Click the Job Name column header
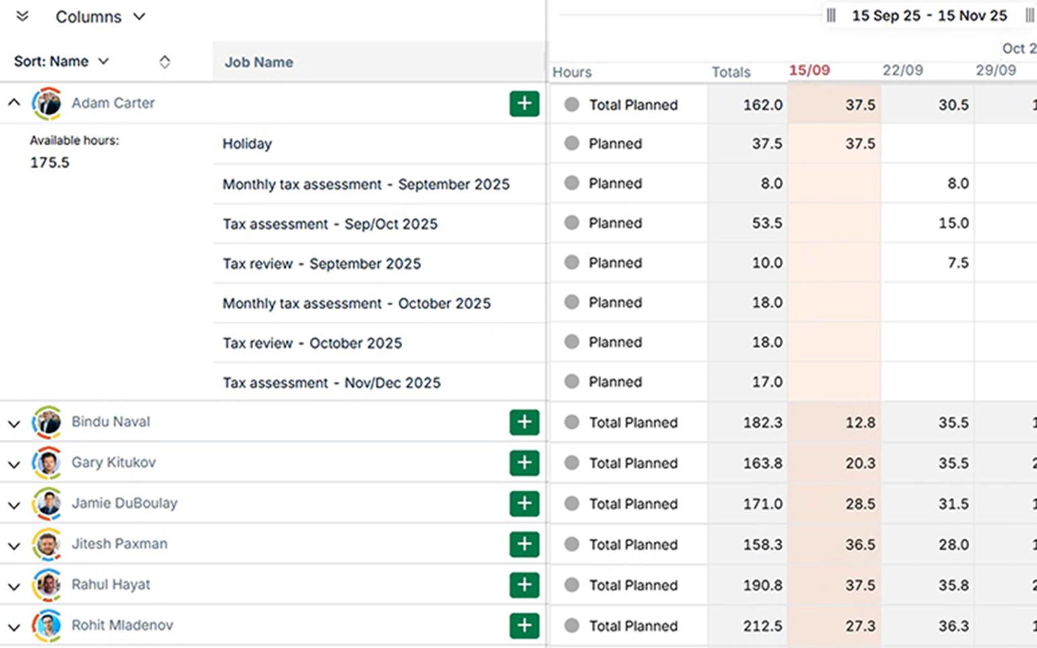 pos(259,62)
